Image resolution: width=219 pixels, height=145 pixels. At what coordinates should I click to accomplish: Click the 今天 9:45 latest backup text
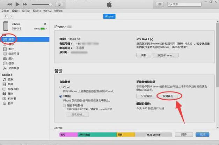[x=150, y=108]
